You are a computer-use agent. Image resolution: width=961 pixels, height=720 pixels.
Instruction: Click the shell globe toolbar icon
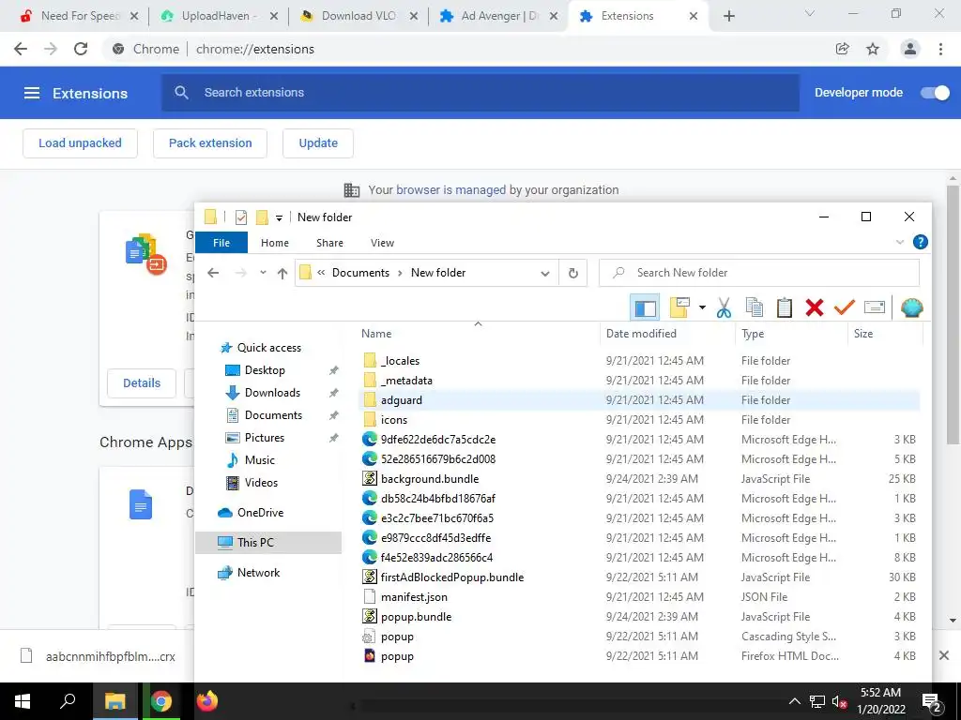(x=912, y=307)
